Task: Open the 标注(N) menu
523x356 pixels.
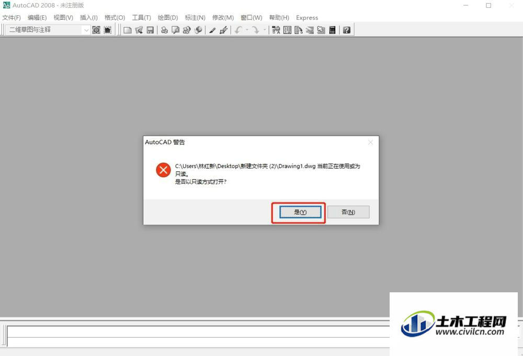Action: [x=195, y=18]
